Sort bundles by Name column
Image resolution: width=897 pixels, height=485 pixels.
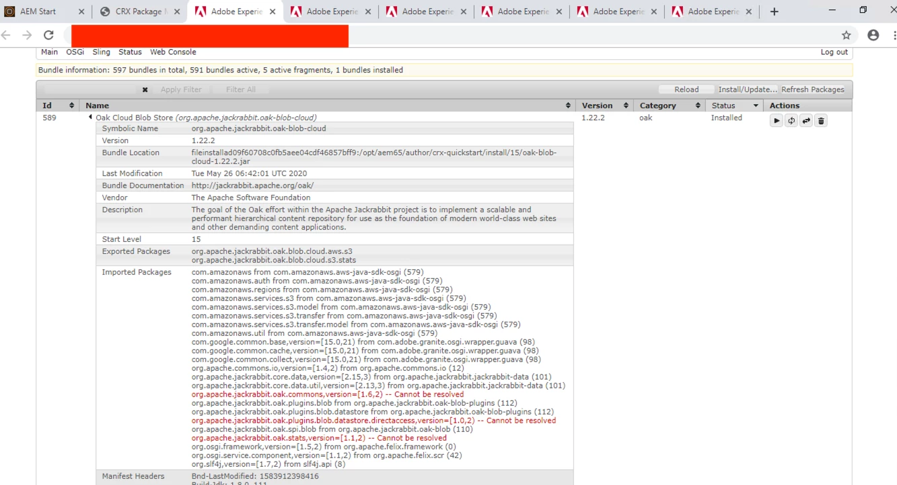[x=327, y=105]
